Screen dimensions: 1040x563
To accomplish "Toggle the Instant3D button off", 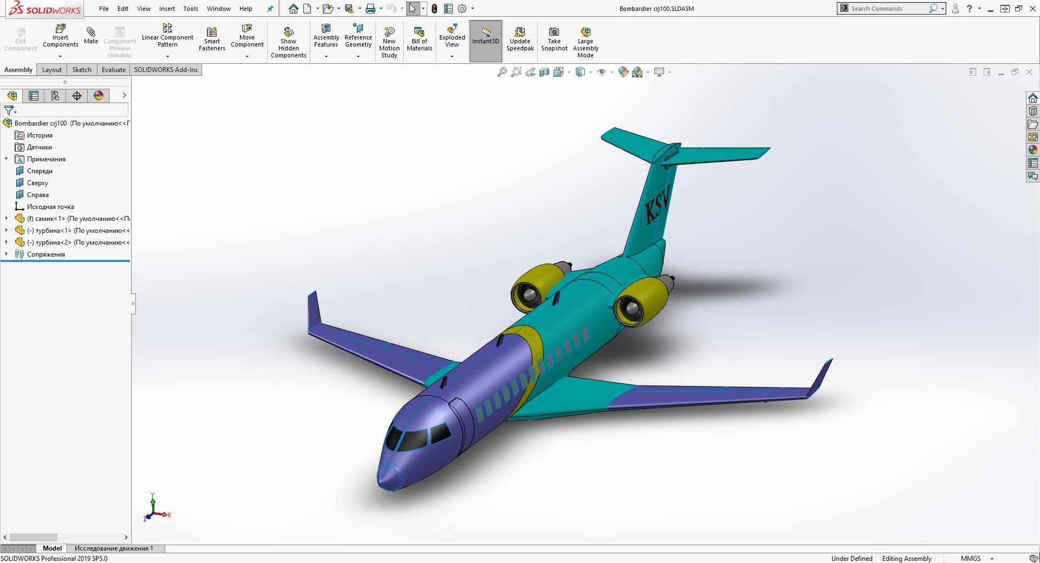I will (x=485, y=41).
